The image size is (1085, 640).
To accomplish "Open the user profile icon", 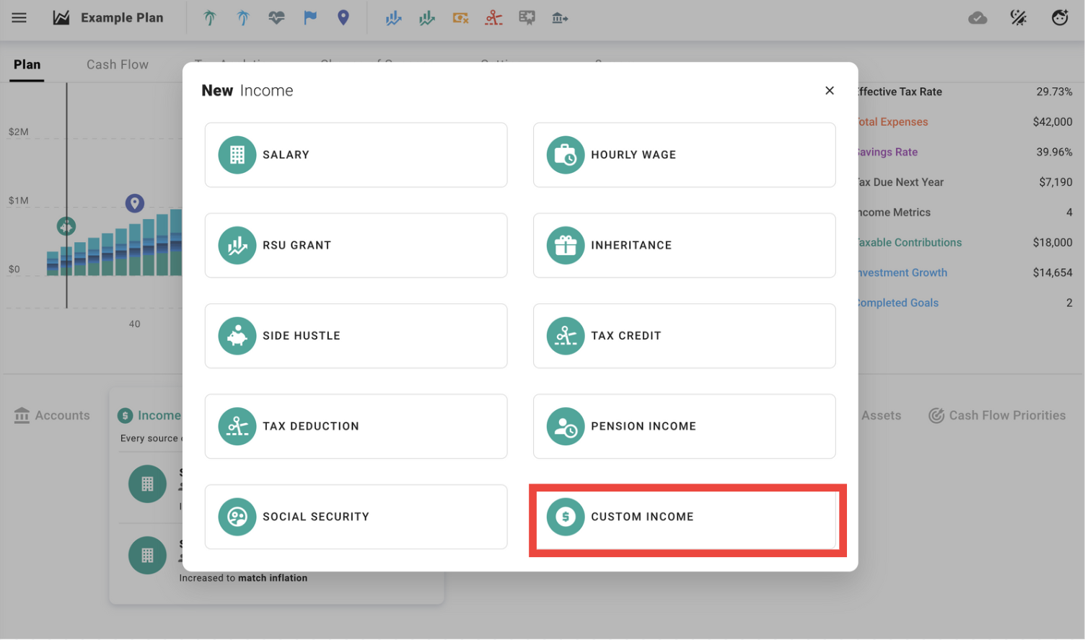I will tap(1060, 17).
